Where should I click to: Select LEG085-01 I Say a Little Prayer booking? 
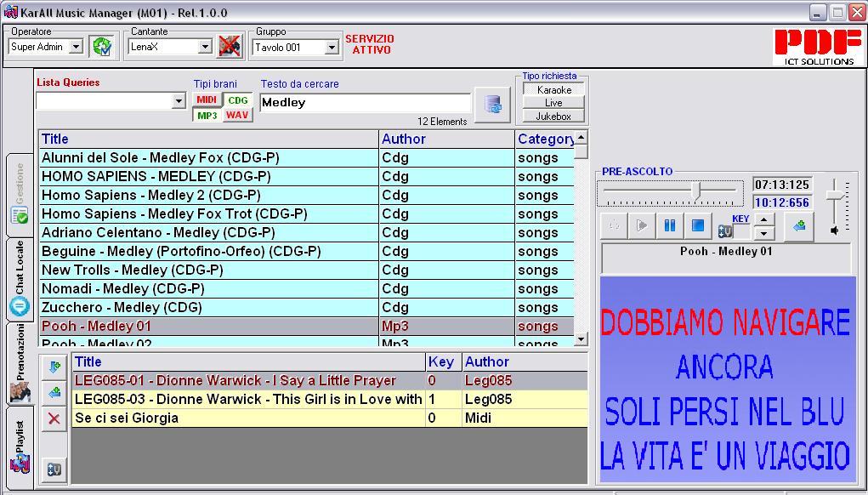pos(330,380)
